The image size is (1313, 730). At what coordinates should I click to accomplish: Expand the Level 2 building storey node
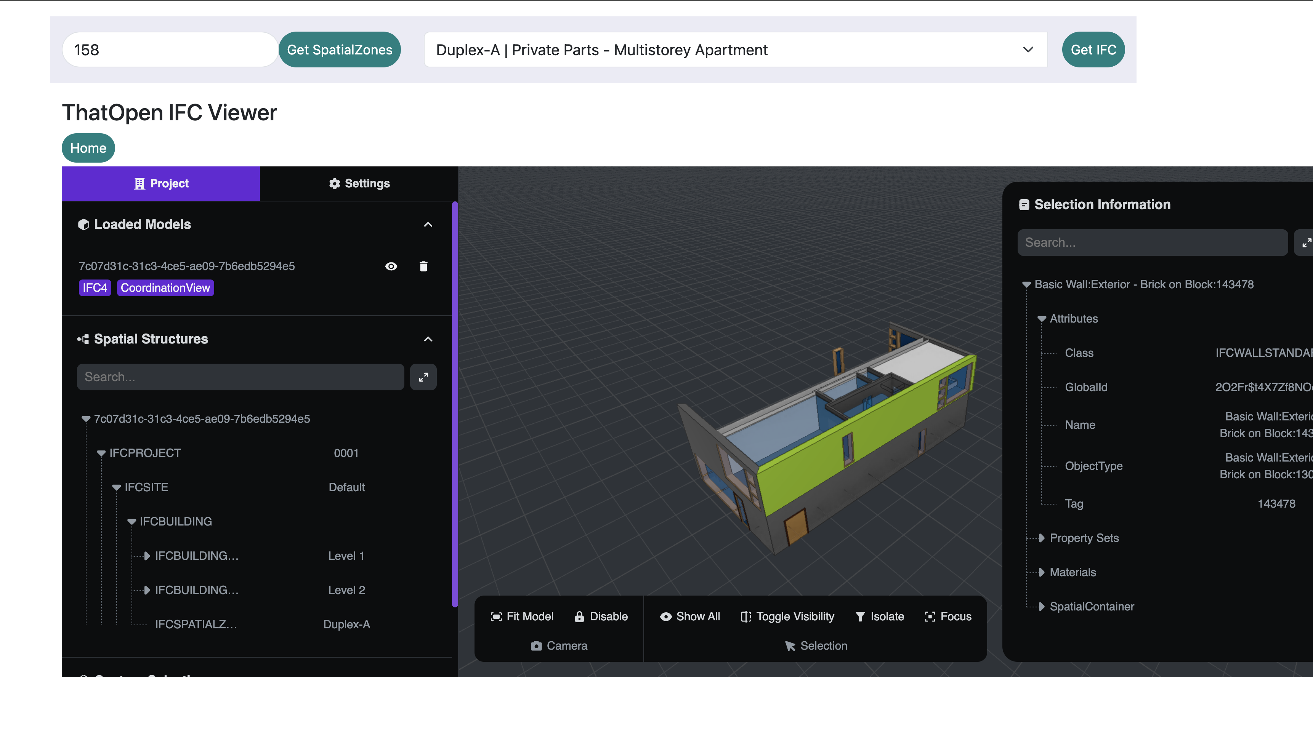[147, 590]
